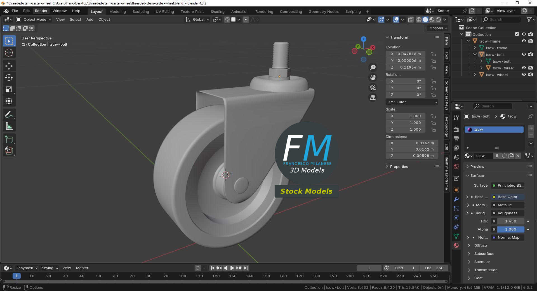The height and width of the screenshot is (291, 537).
Task: Toggle snapping magnet in header
Action: click(x=227, y=20)
